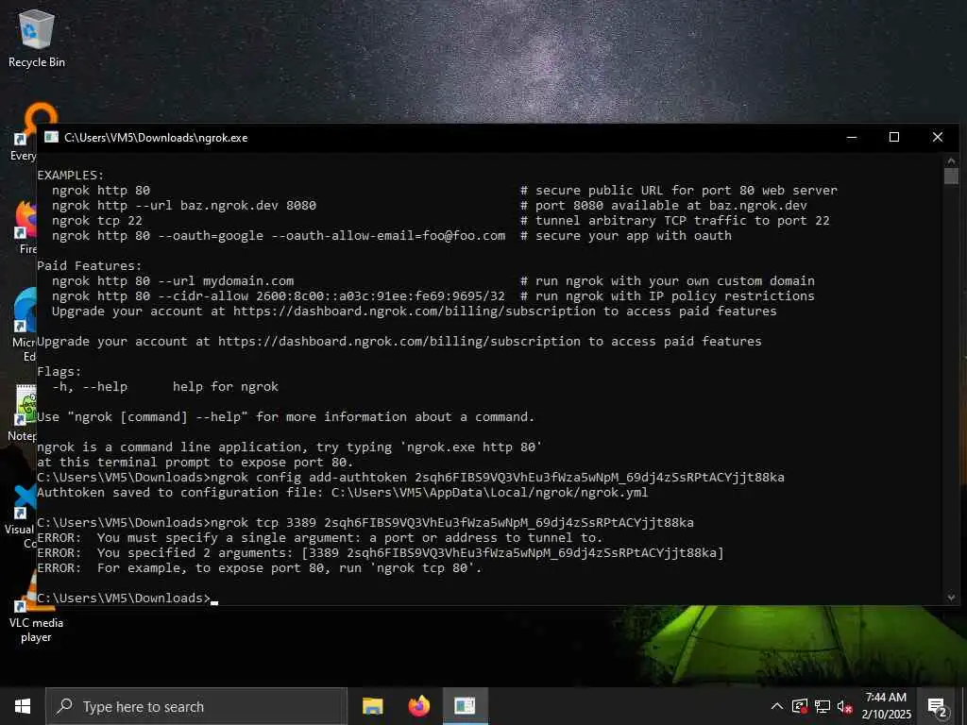Click the muted speaker volume icon
967x725 pixels.
(x=845, y=706)
